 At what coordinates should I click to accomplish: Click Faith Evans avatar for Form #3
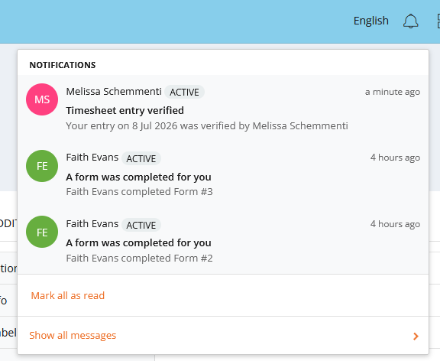click(x=42, y=166)
